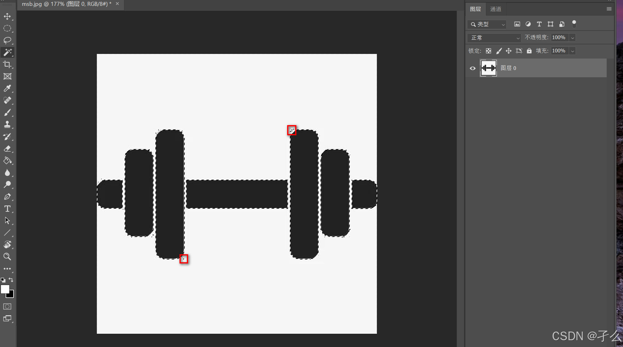Select the History Brush tool

tap(7, 137)
